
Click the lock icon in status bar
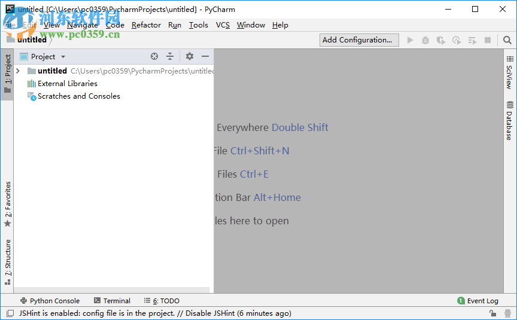(x=493, y=313)
